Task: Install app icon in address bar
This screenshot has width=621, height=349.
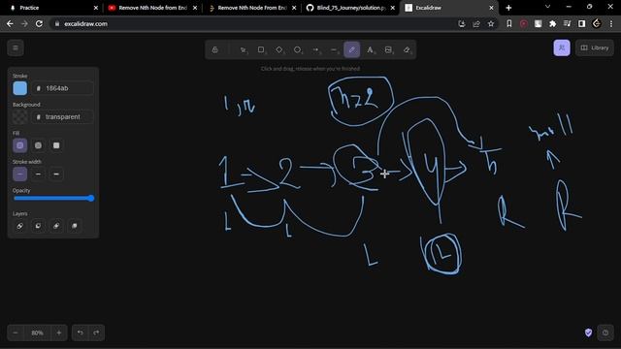Action: 462,23
